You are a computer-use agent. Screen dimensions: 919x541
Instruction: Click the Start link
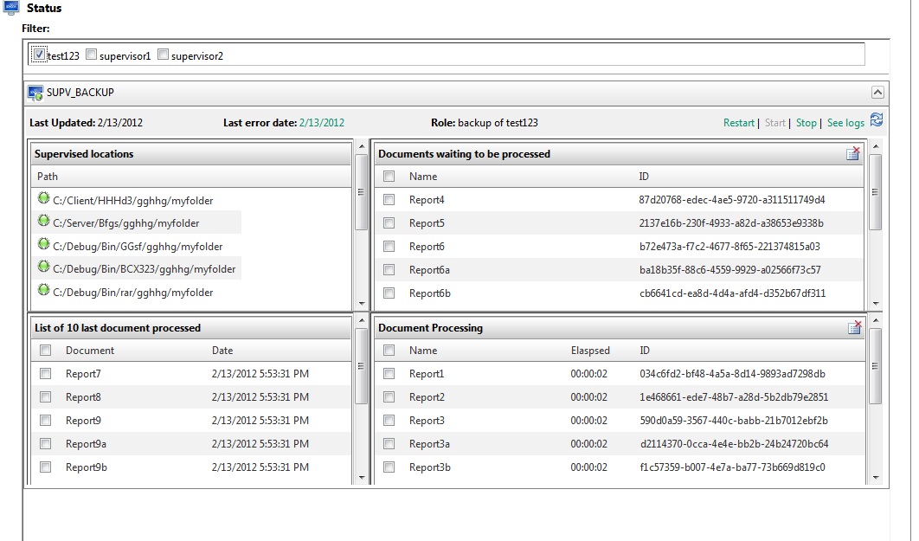click(774, 123)
